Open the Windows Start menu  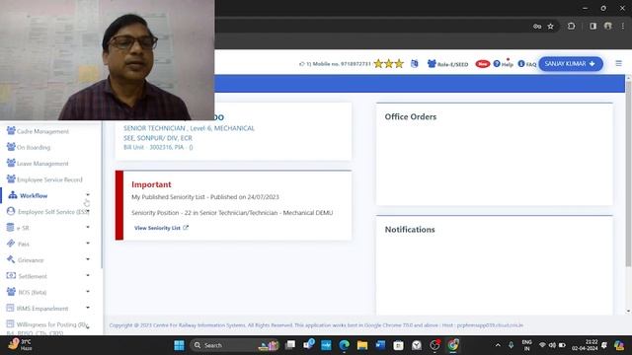point(179,345)
